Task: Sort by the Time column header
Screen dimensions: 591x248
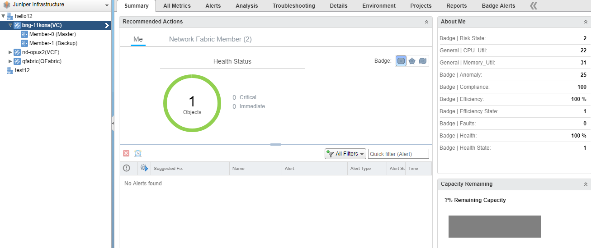Action: coord(418,168)
